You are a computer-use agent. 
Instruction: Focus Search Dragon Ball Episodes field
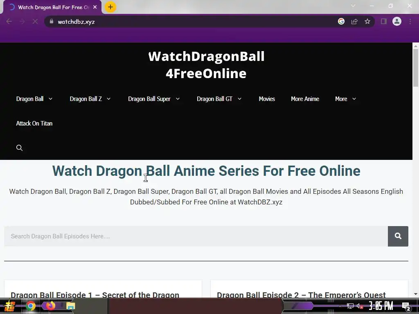pos(196,236)
